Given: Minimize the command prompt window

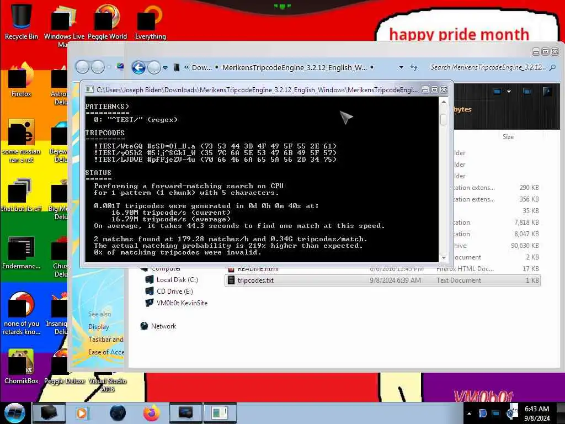Looking at the screenshot, I should click(425, 90).
